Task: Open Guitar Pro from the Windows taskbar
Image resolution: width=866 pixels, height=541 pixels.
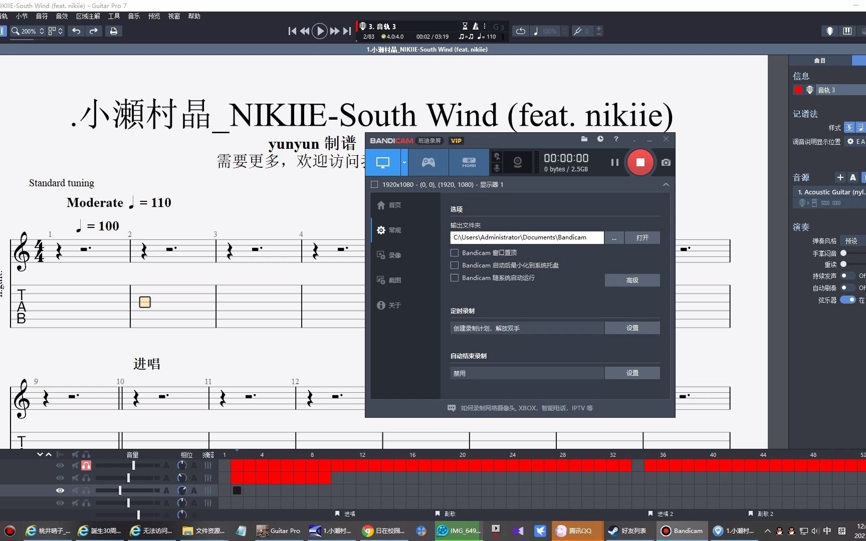Action: click(x=279, y=530)
